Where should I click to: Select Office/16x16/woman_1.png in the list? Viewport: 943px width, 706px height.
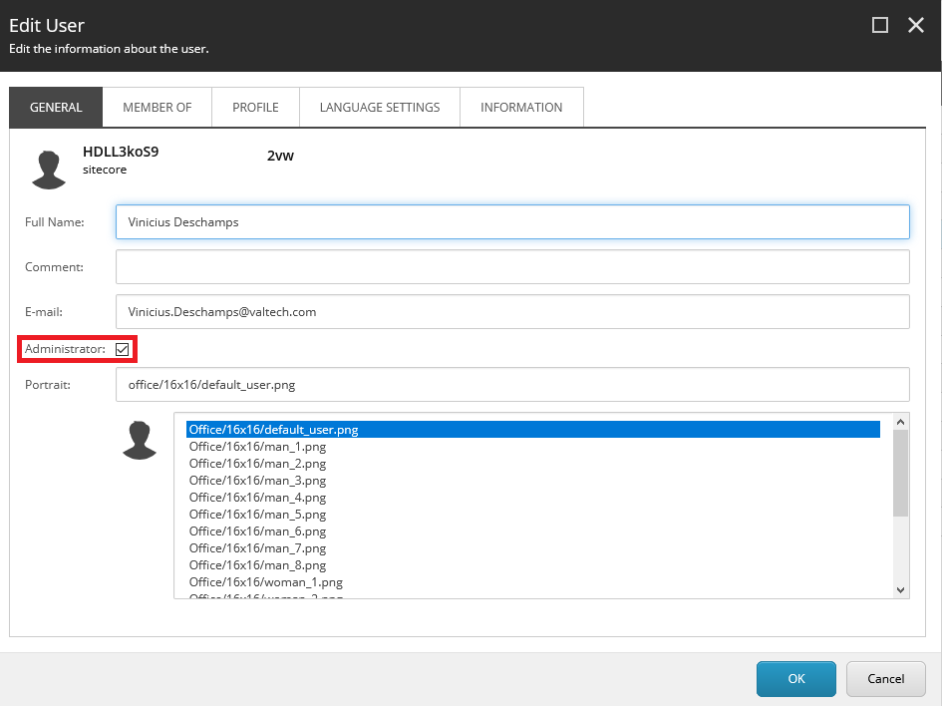click(x=533, y=582)
